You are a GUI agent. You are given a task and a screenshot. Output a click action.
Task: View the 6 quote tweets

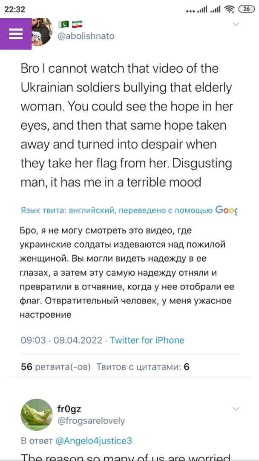pyautogui.click(x=143, y=367)
